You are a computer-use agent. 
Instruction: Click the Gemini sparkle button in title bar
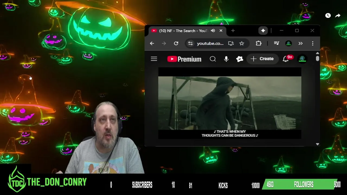tap(263, 31)
